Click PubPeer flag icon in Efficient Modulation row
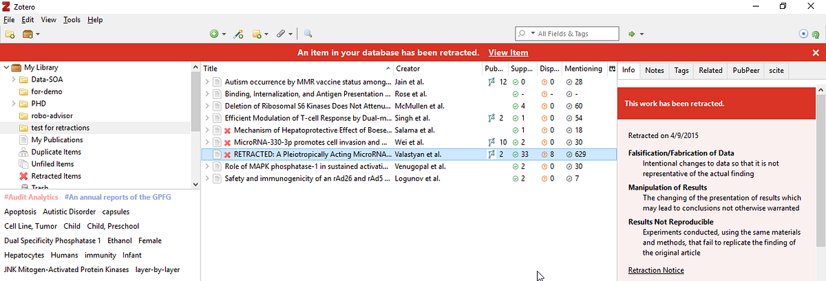This screenshot has height=281, width=826. pyautogui.click(x=491, y=118)
